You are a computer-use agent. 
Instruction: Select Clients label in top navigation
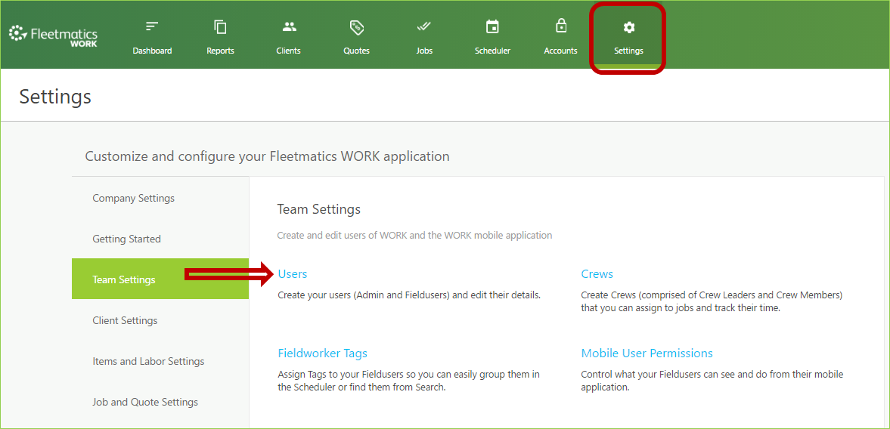(288, 51)
